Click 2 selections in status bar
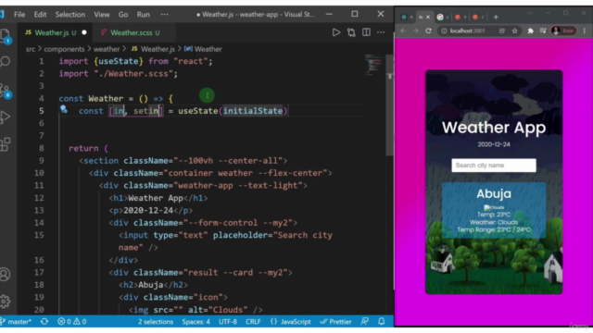The width and height of the screenshot is (593, 333). point(156,322)
